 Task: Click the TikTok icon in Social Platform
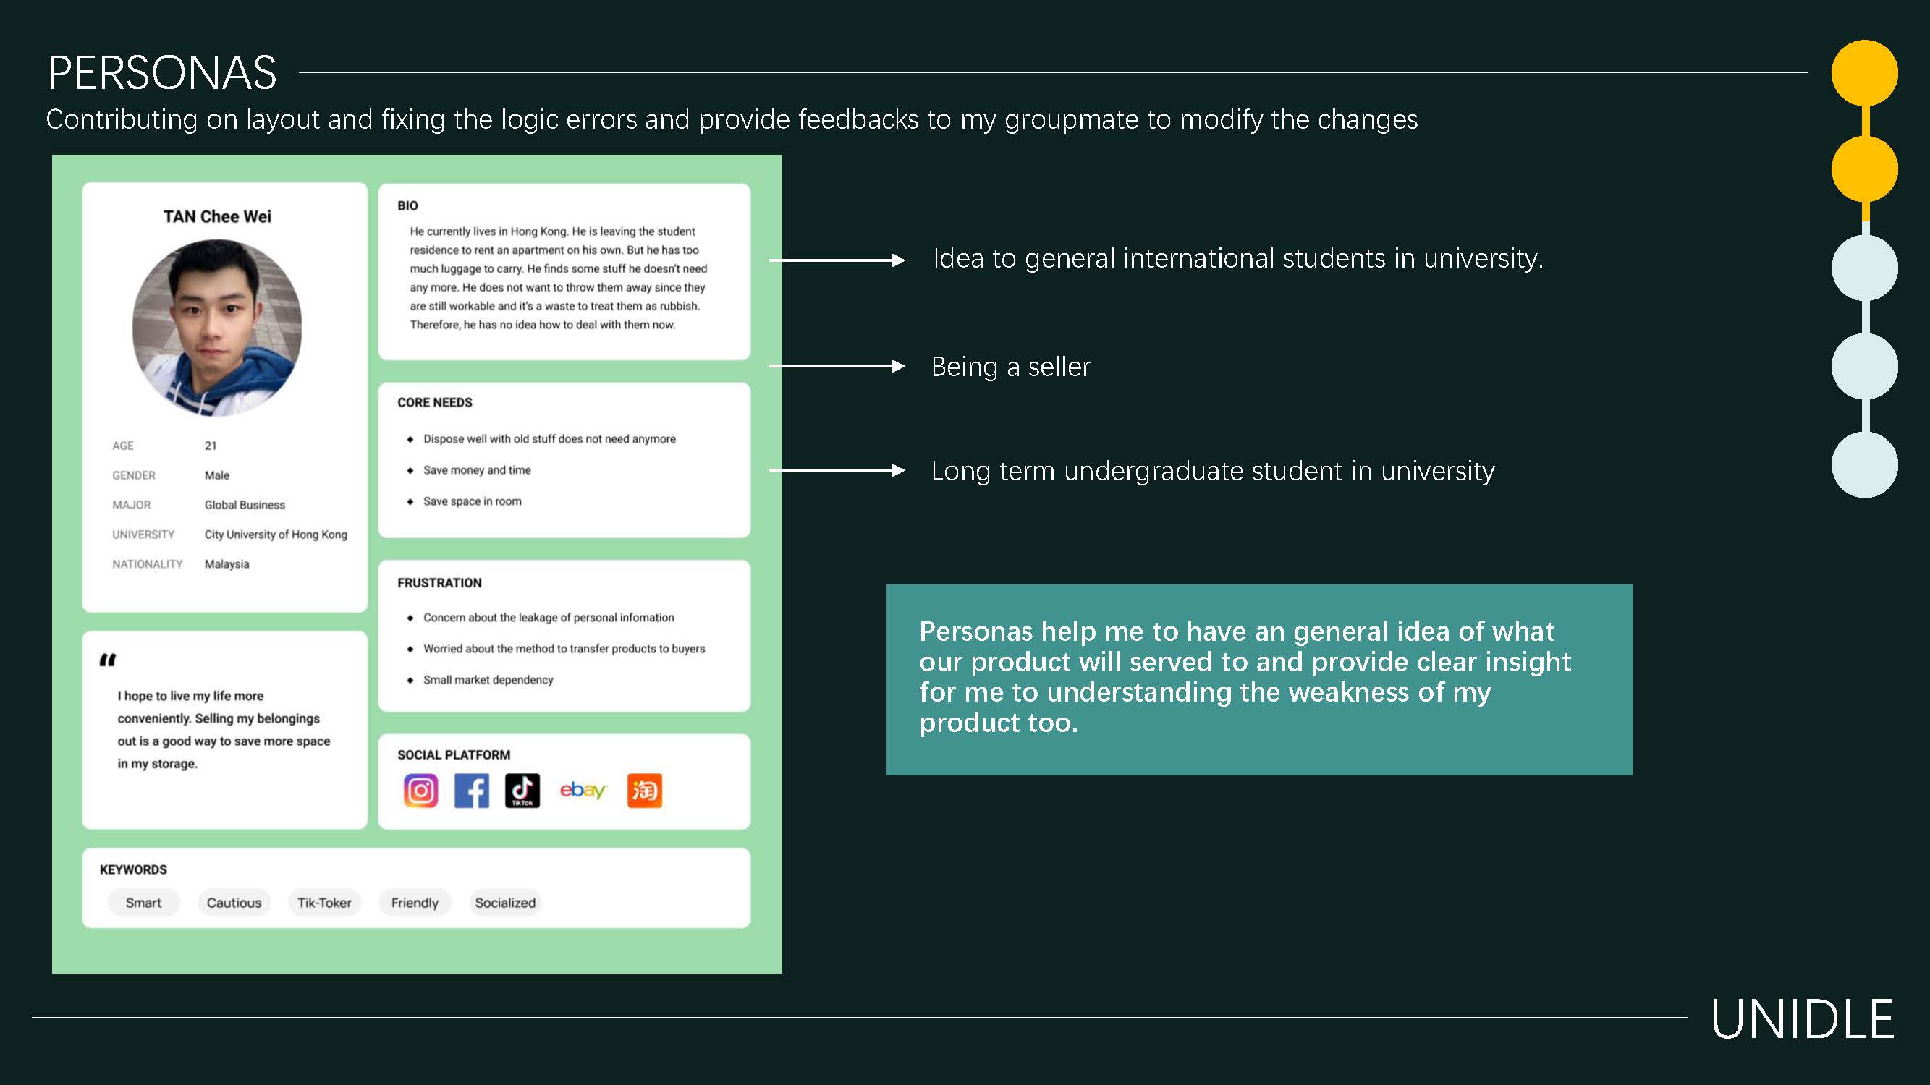point(522,791)
